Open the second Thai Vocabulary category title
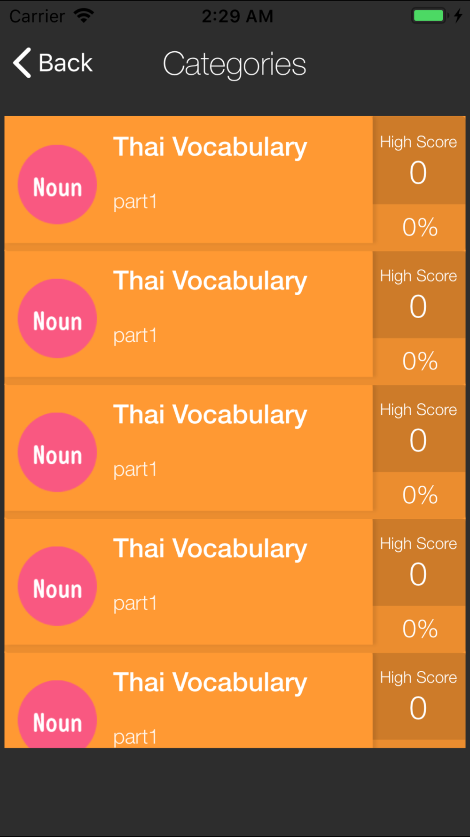 click(210, 282)
